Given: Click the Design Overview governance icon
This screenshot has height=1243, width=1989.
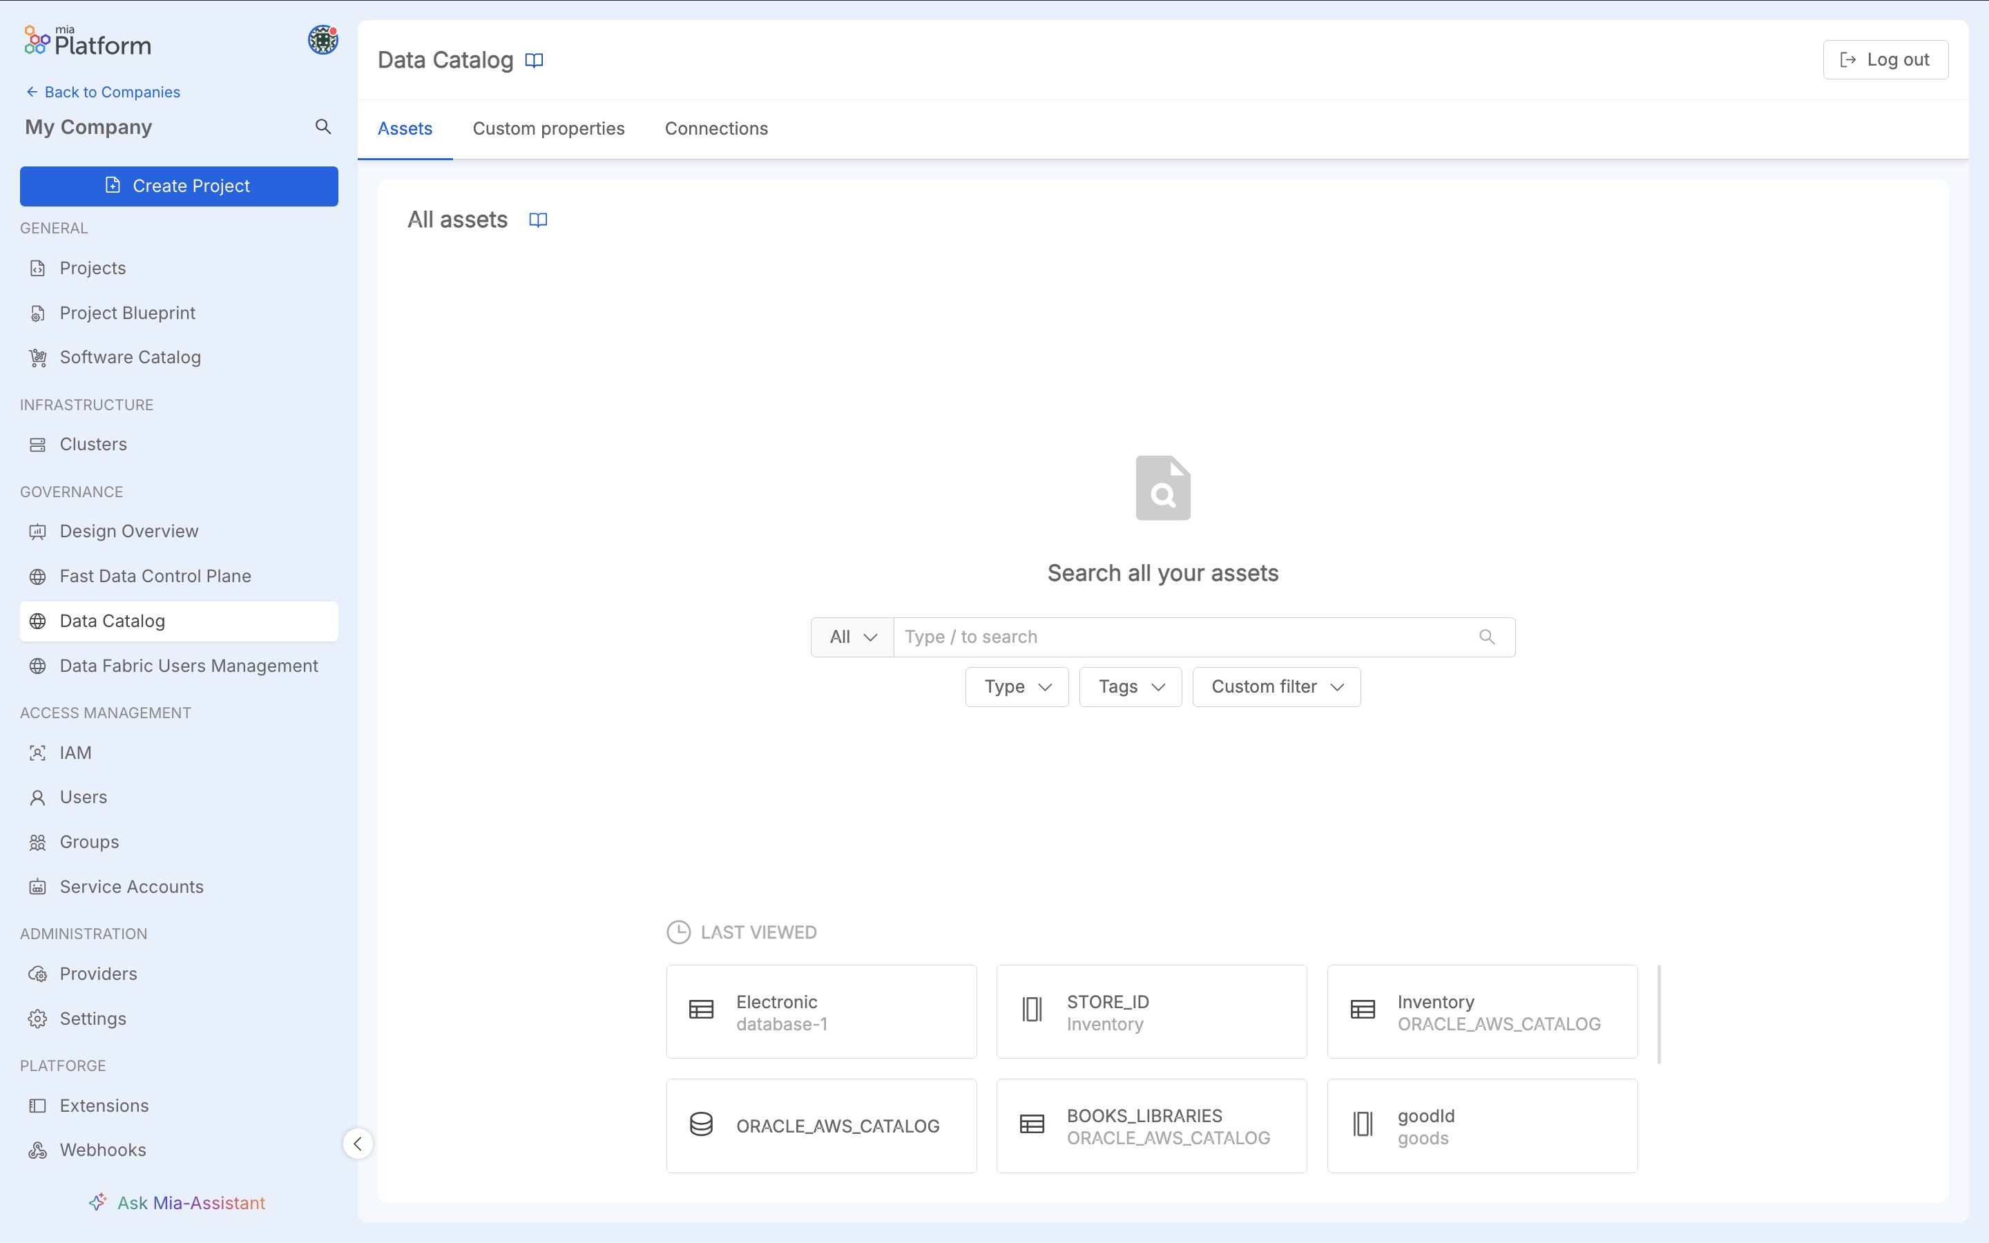Looking at the screenshot, I should pyautogui.click(x=39, y=530).
